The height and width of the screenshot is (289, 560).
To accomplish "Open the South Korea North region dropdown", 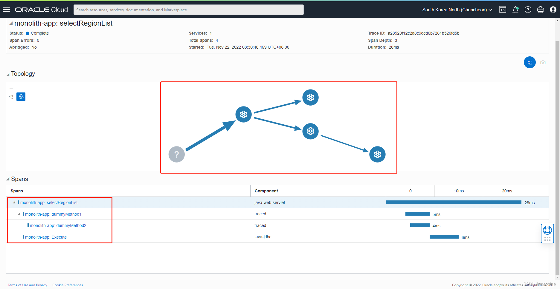I will 457,10.
